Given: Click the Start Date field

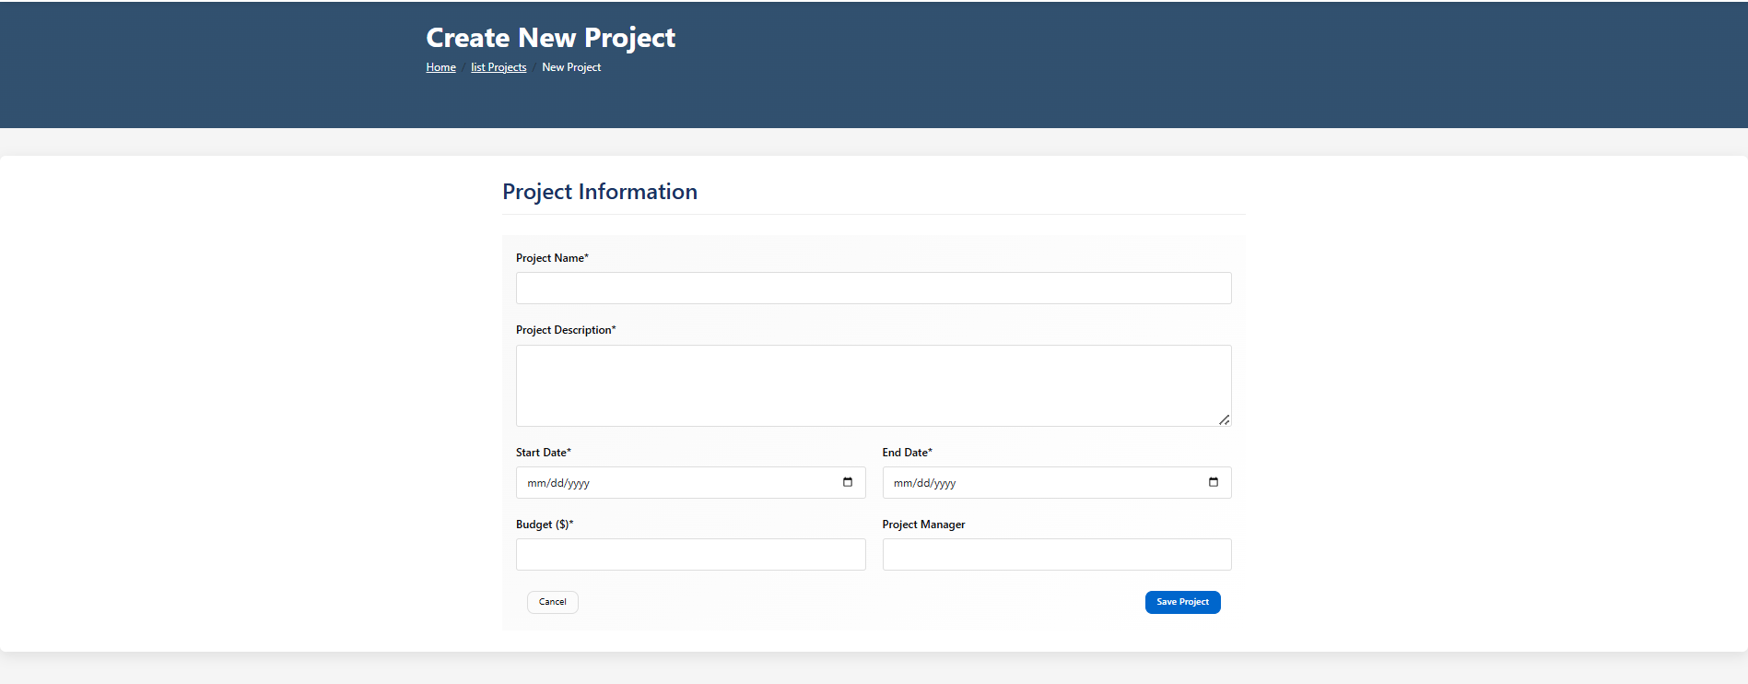Looking at the screenshot, I should (x=690, y=482).
